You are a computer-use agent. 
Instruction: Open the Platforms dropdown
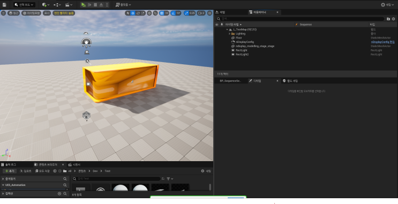pyautogui.click(x=123, y=5)
